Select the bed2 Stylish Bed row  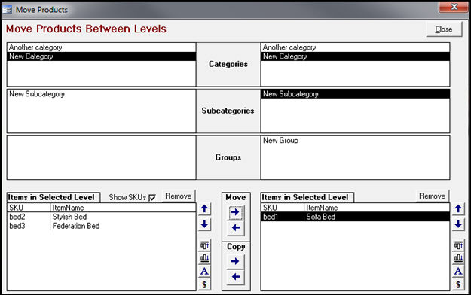102,217
